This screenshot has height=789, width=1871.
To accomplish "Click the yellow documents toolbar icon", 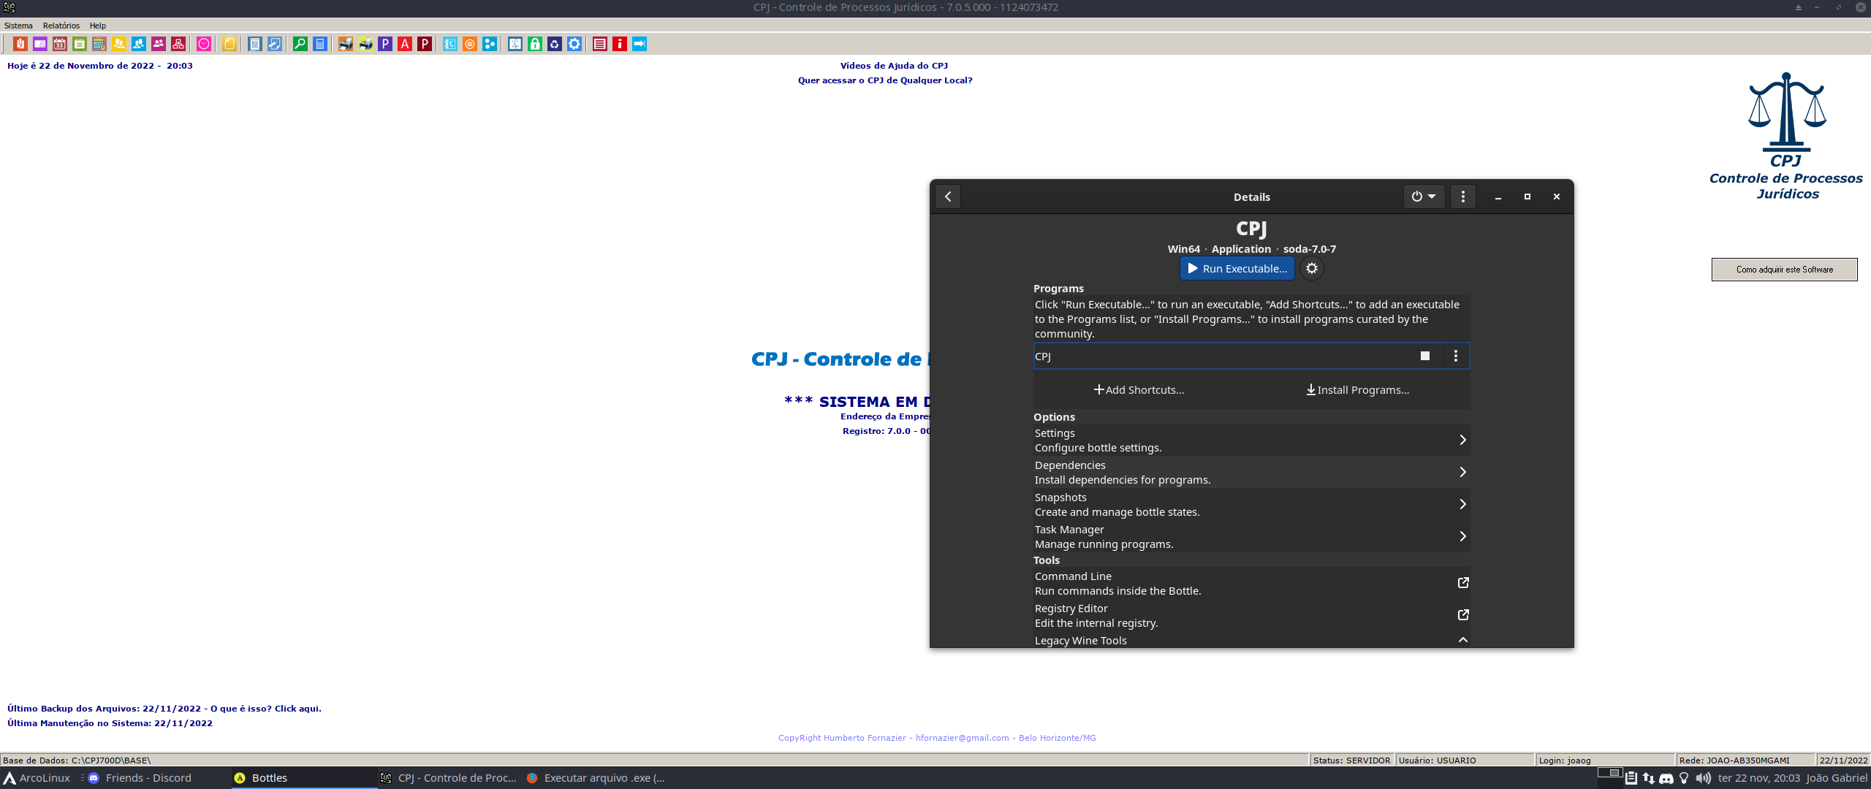I will [229, 44].
